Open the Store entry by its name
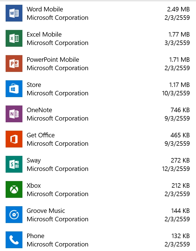This screenshot has height=251, width=196. click(34, 85)
